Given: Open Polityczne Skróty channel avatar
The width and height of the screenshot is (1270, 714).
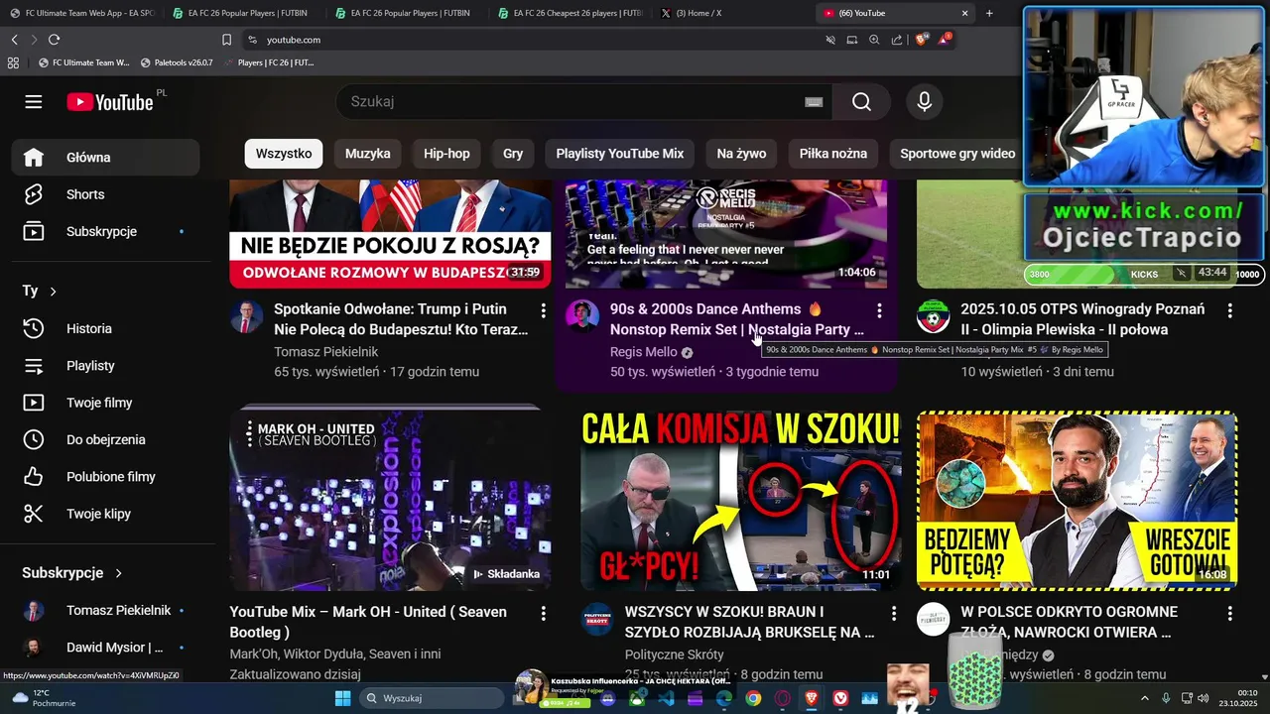Looking at the screenshot, I should (x=597, y=619).
